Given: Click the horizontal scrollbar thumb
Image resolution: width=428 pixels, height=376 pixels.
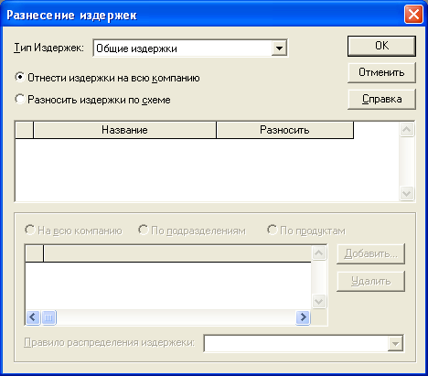Looking at the screenshot, I should tap(48, 317).
